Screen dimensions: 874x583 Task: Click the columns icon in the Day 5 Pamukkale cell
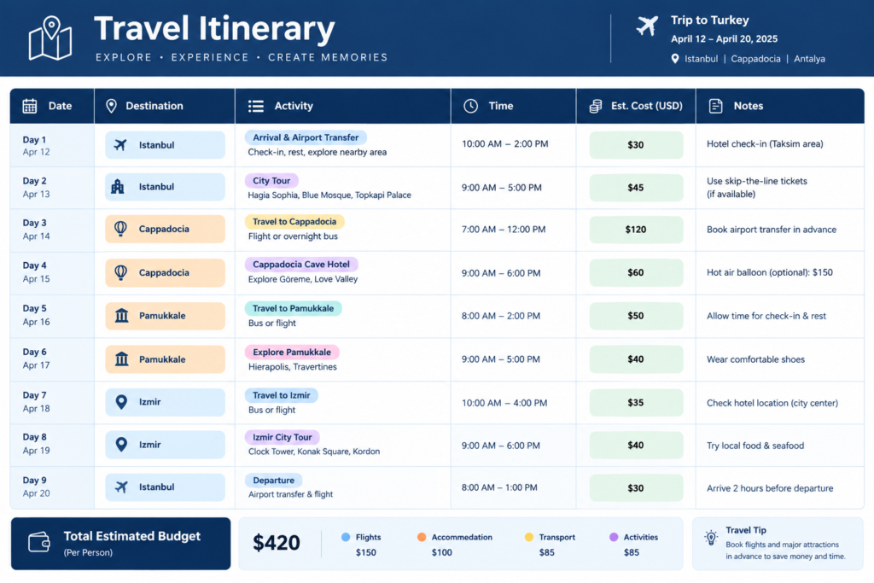(x=121, y=316)
